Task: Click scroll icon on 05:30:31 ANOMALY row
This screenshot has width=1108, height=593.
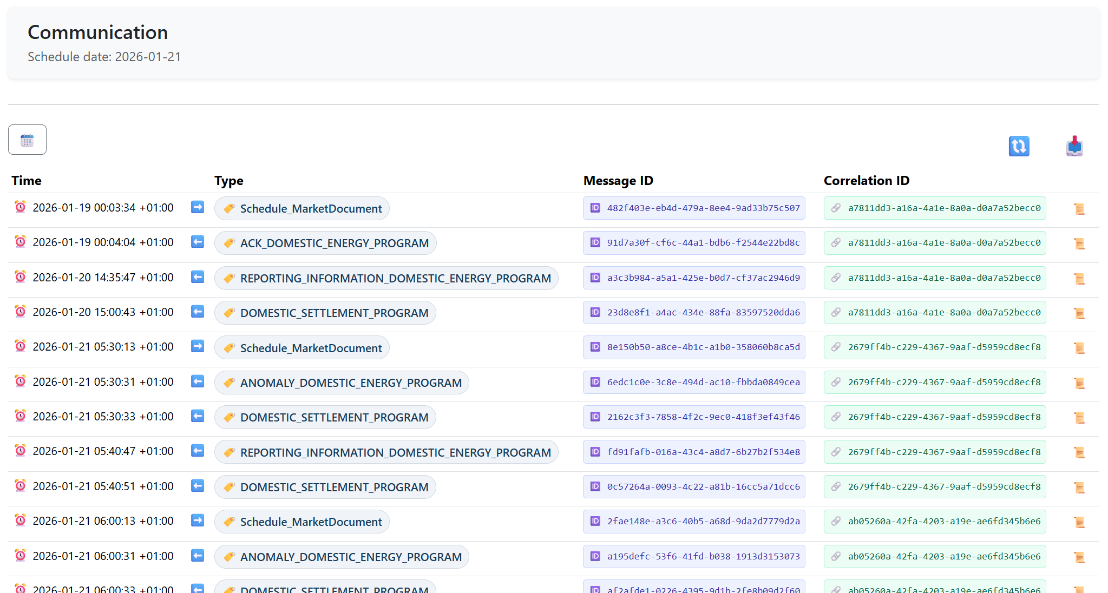Action: [x=1079, y=383]
